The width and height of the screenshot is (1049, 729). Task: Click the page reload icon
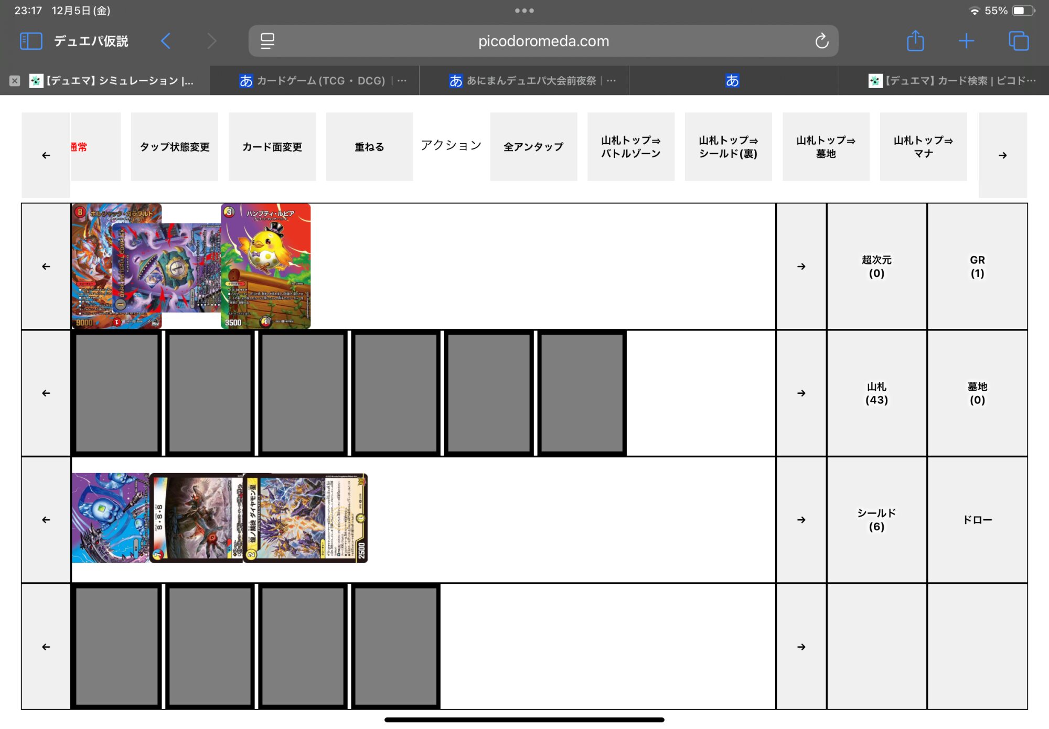(821, 41)
